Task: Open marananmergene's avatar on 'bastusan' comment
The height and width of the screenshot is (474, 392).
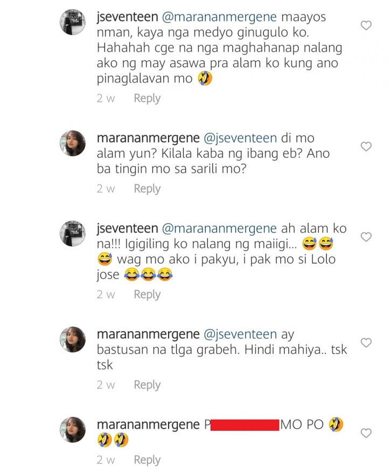Action: (x=73, y=339)
